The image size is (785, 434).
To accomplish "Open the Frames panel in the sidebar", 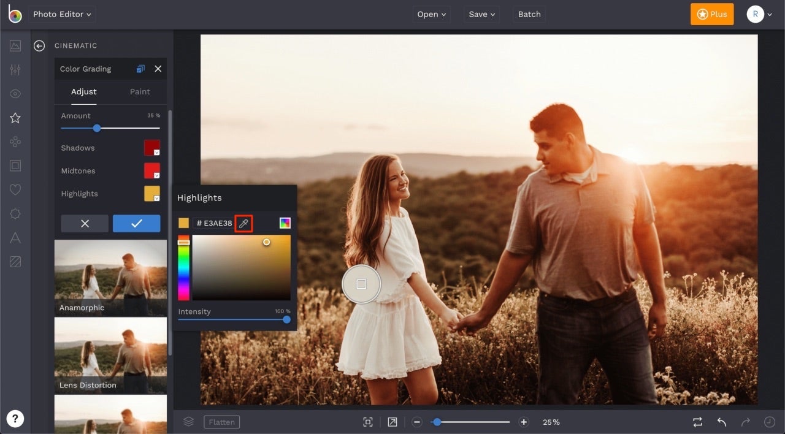I will 15,166.
